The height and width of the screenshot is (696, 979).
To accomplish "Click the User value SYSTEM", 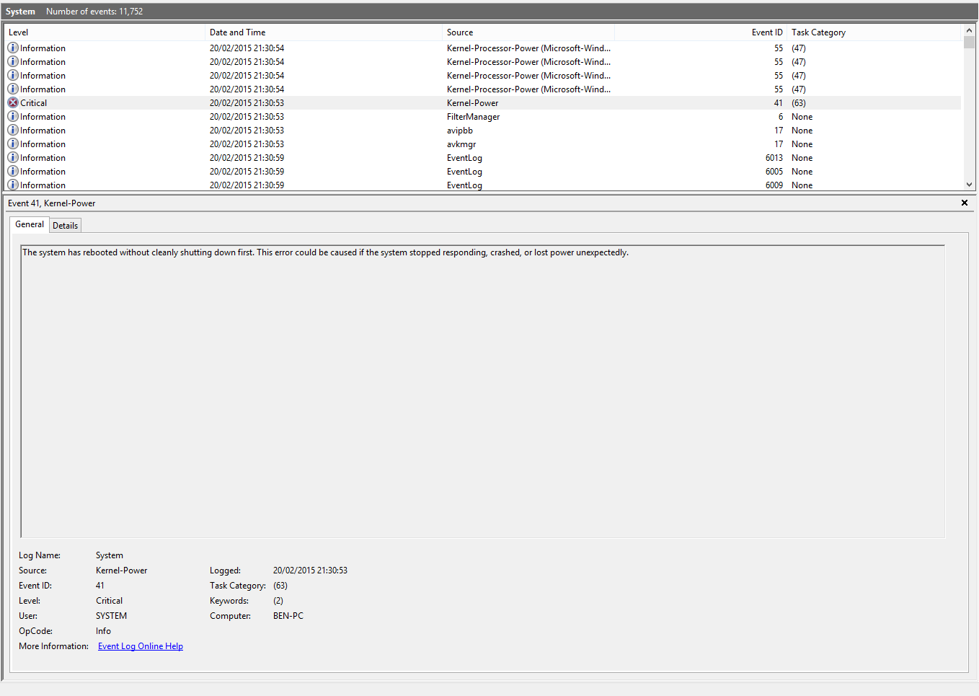I will [111, 616].
